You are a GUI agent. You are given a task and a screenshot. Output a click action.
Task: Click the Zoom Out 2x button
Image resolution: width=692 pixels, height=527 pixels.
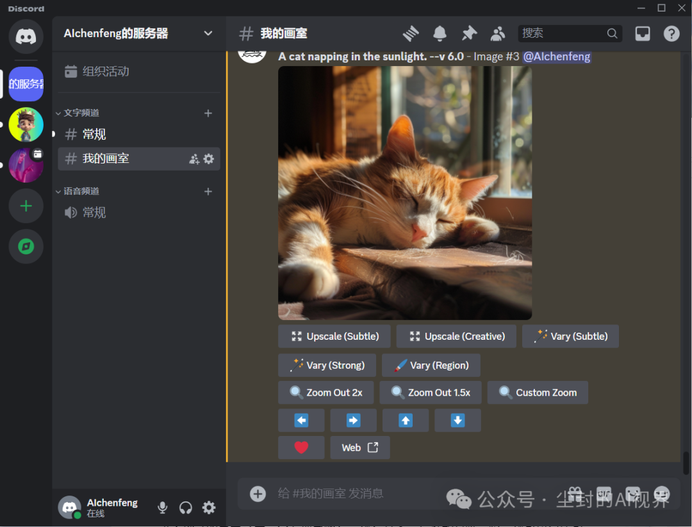(x=326, y=392)
